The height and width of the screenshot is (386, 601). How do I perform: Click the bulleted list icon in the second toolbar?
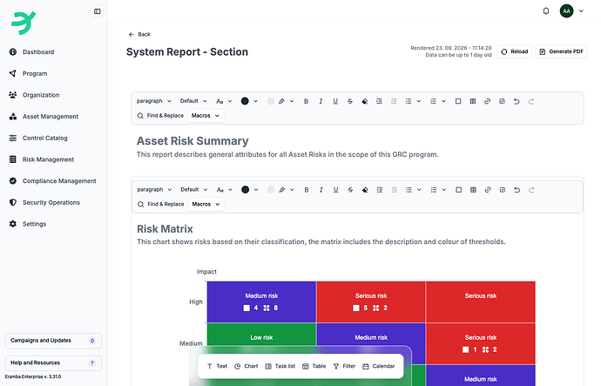(x=409, y=190)
